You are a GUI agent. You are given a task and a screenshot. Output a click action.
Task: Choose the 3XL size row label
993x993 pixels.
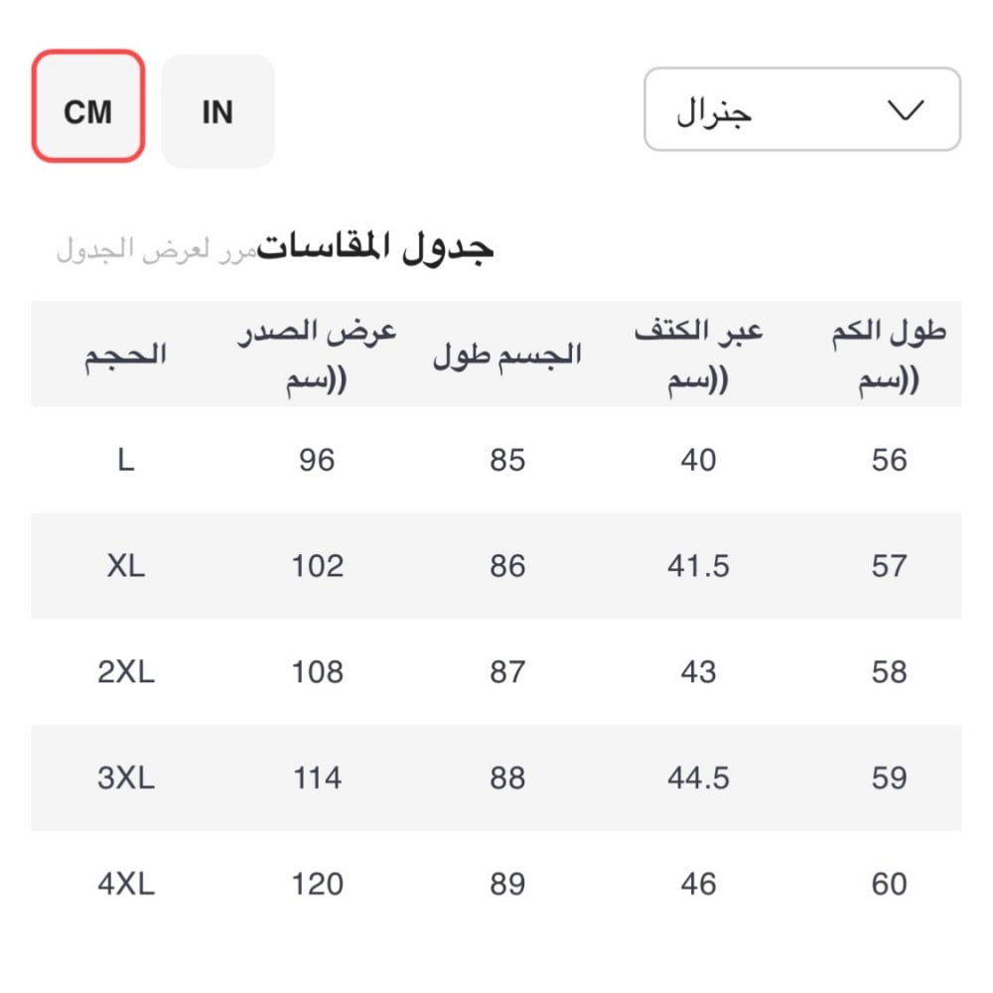point(126,779)
